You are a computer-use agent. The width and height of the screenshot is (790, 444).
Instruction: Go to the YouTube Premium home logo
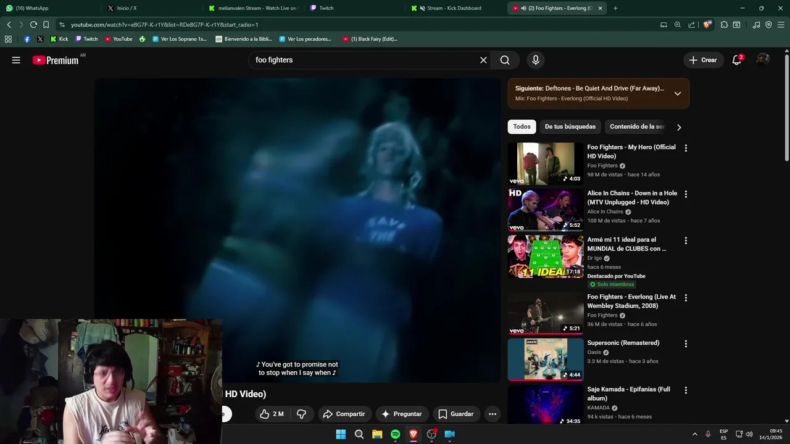click(56, 60)
